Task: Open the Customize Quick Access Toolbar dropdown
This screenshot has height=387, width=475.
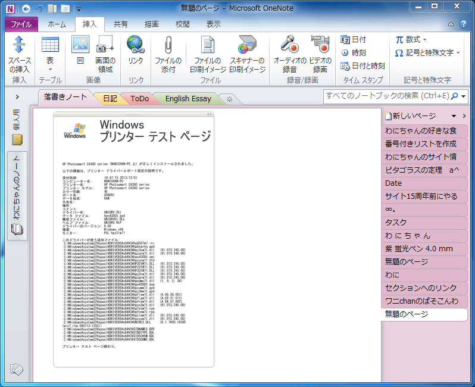Action: 79,10
